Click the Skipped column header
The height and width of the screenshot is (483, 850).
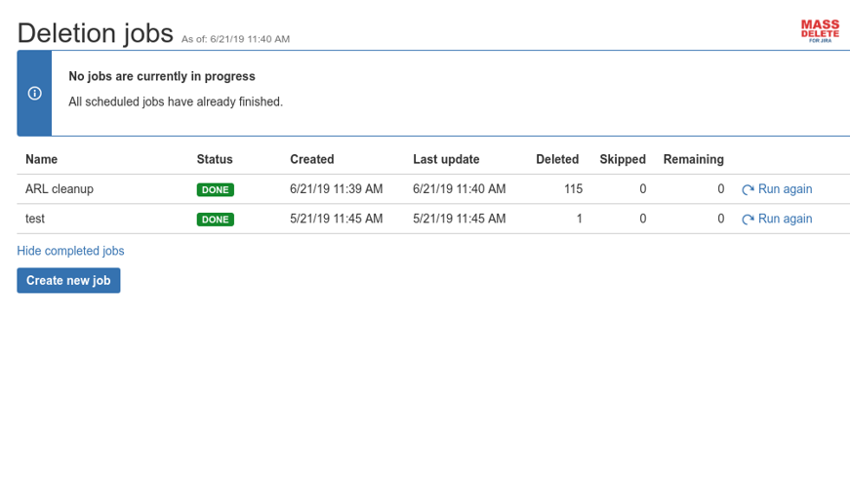pos(623,159)
